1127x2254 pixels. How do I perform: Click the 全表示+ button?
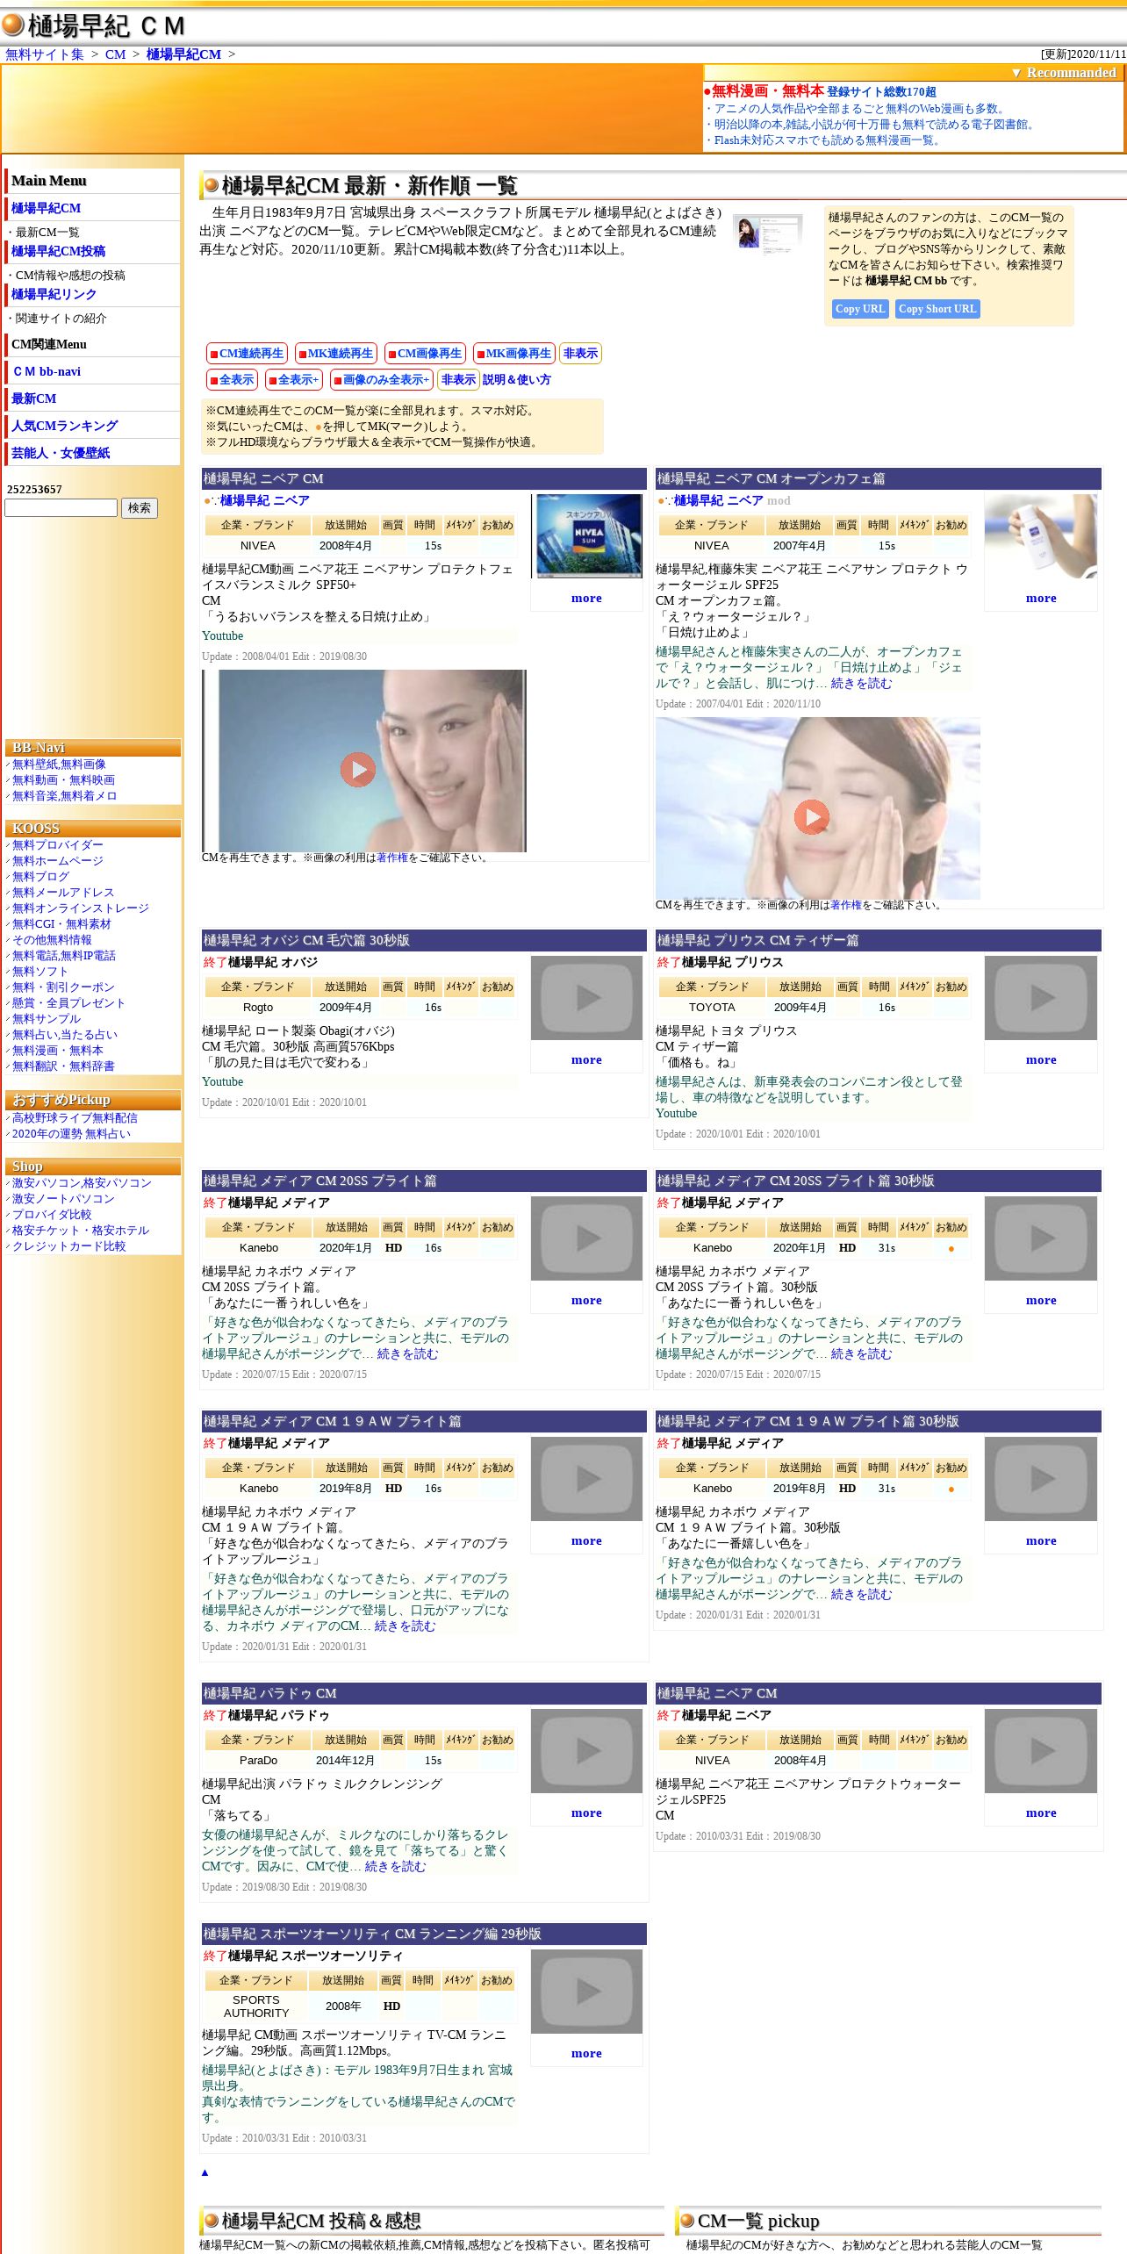click(x=294, y=379)
